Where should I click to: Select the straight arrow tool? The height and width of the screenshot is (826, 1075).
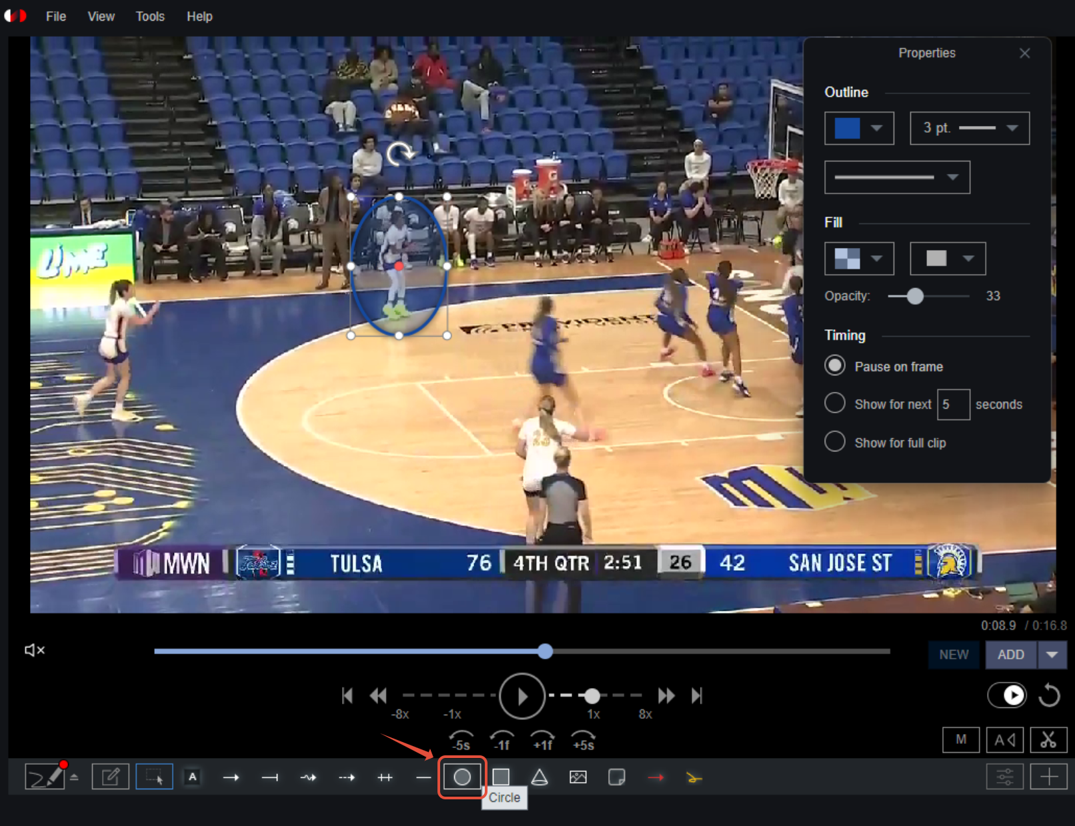[x=231, y=777]
